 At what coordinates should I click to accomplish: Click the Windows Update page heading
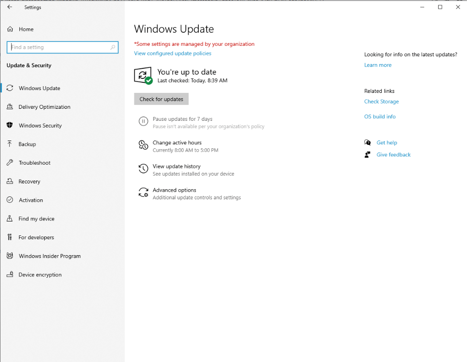click(x=174, y=29)
